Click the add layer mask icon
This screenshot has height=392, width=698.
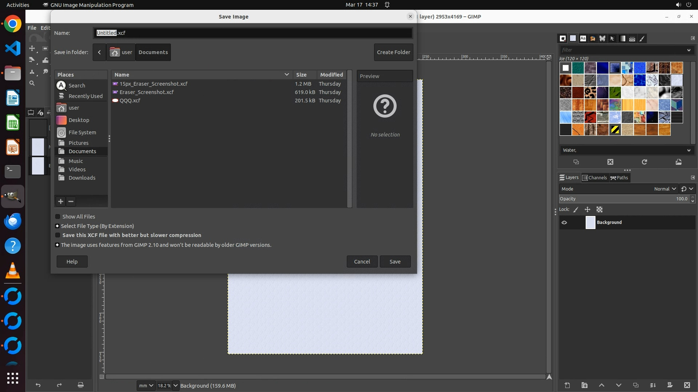(x=670, y=385)
